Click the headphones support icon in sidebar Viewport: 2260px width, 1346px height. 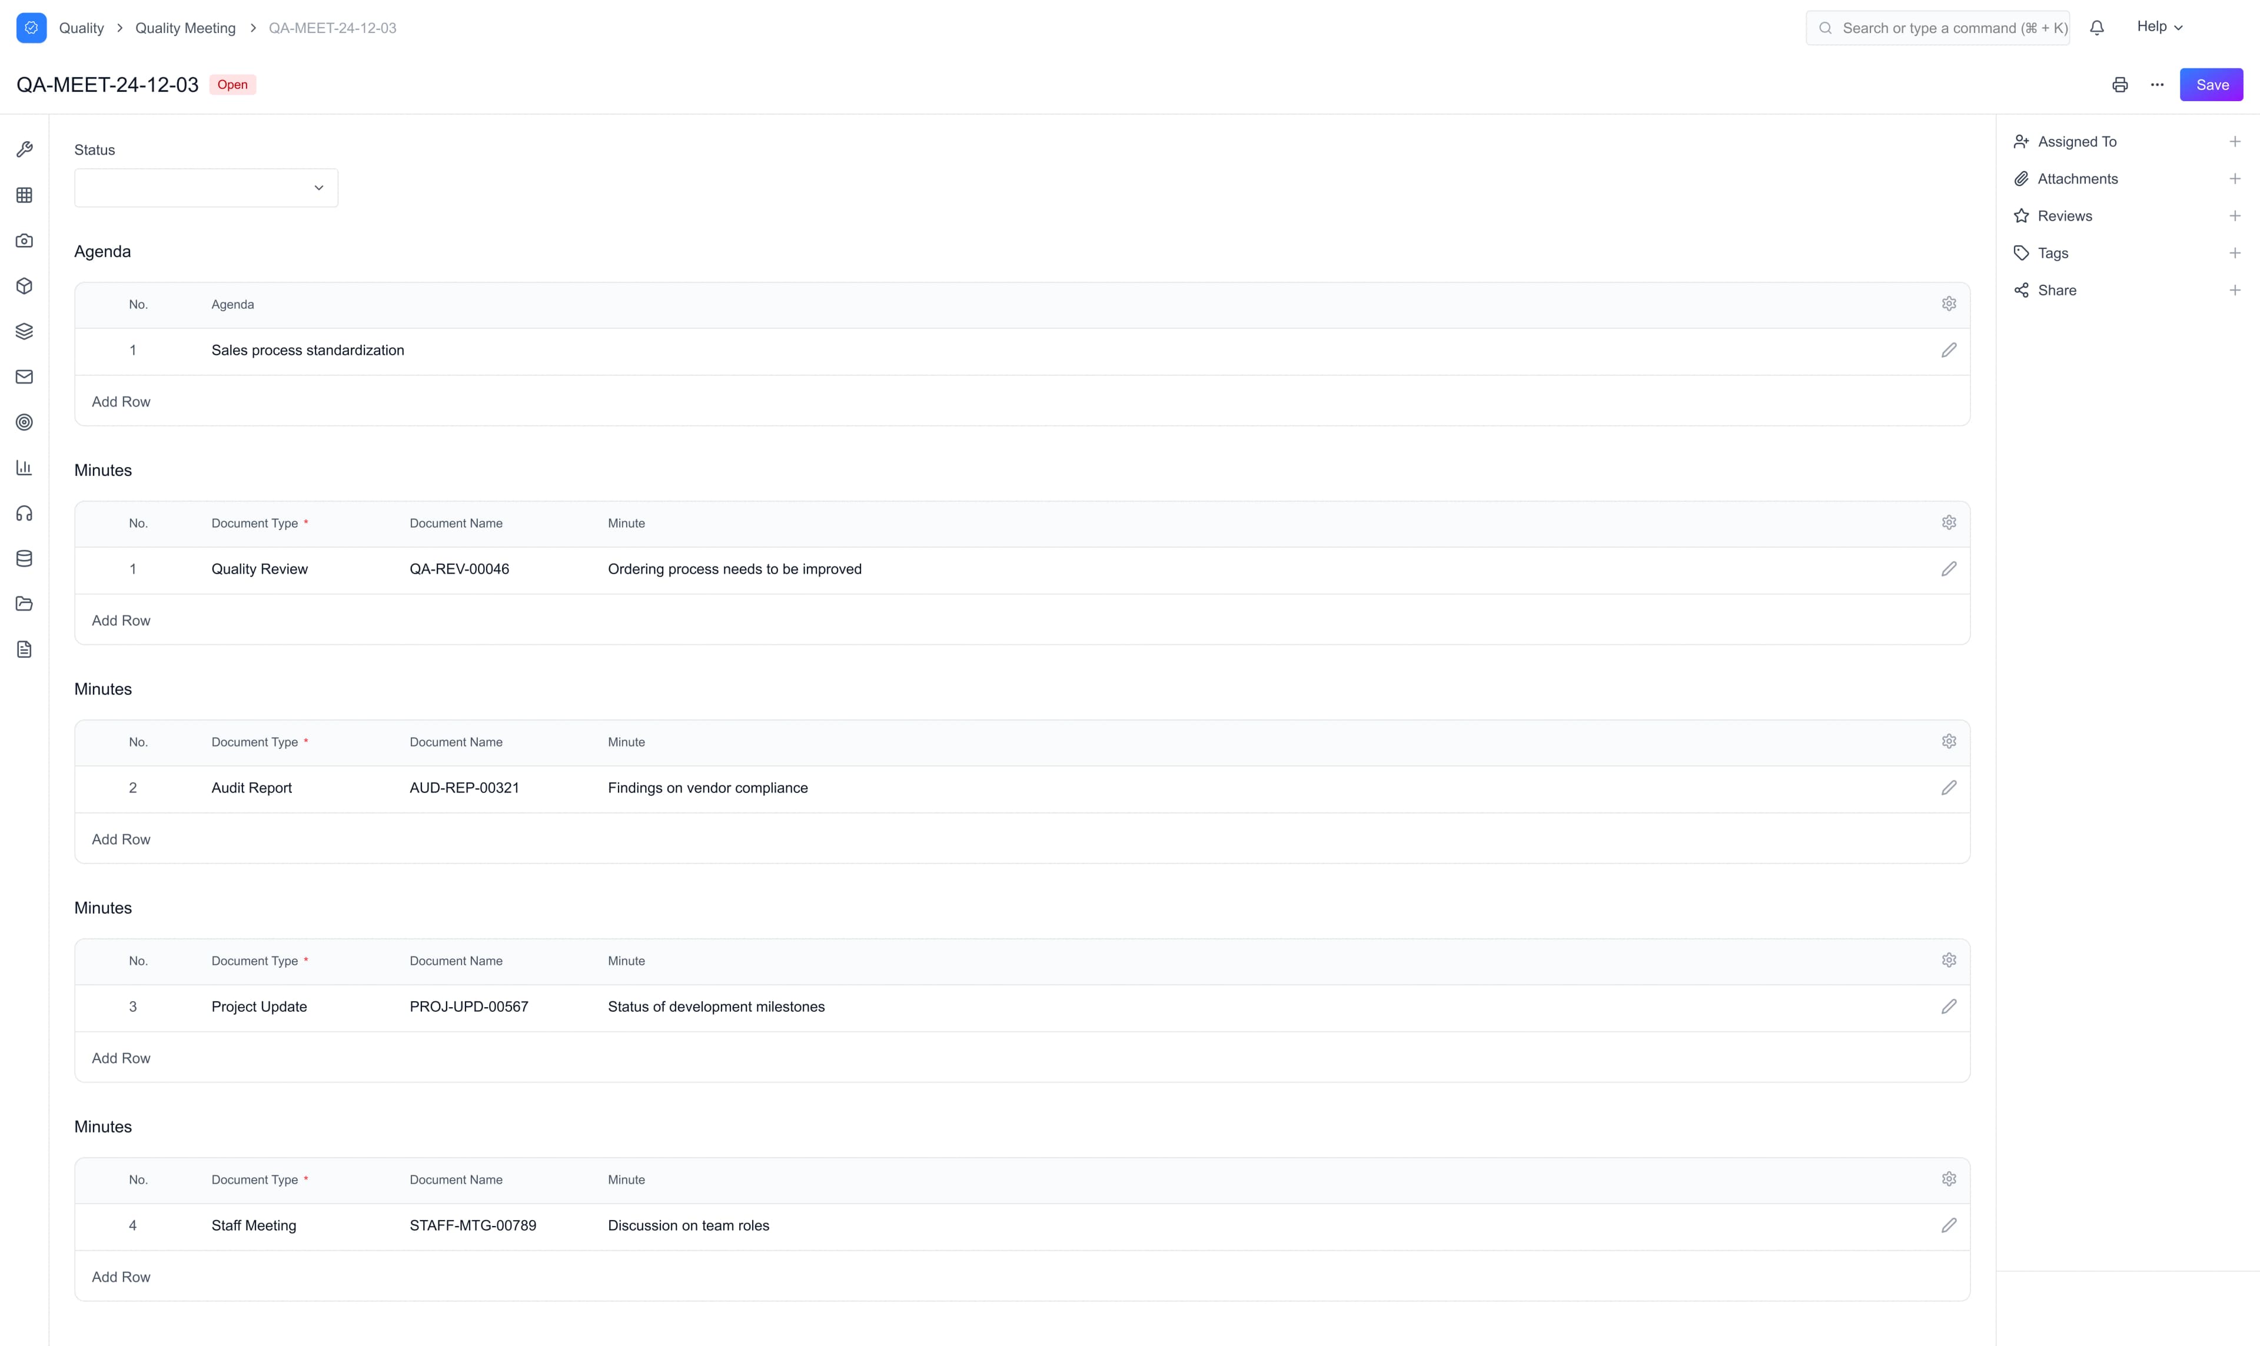point(24,512)
